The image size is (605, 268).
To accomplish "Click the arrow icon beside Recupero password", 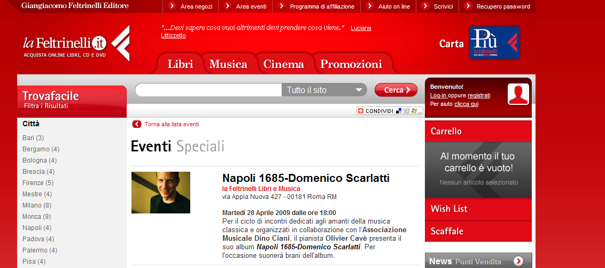I will pos(468,6).
